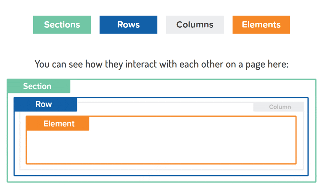
Task: Click the horizontal divider line below the buttons
Action: (160, 48)
